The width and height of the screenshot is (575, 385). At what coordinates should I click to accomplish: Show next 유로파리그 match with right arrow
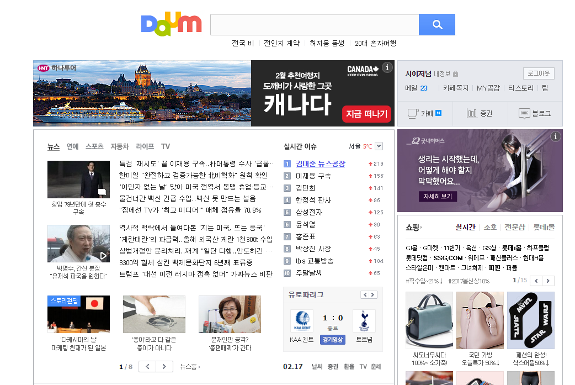pos(373,295)
